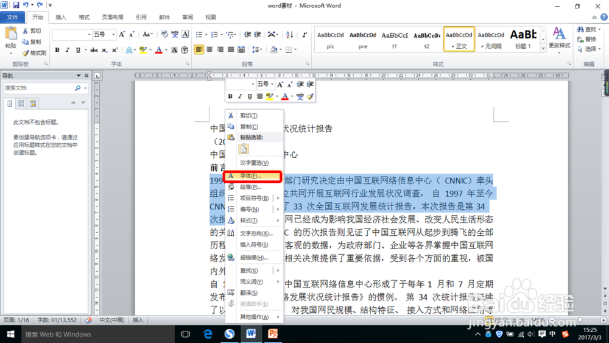This screenshot has height=343, width=609.
Task: Click Italic on the mini toolbar
Action: click(239, 96)
